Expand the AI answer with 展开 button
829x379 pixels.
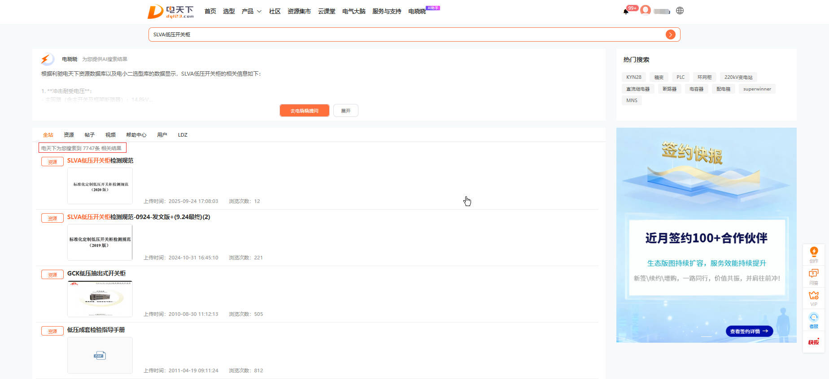tap(345, 111)
